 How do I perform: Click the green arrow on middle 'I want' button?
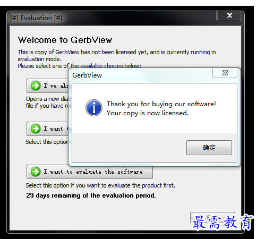36,129
